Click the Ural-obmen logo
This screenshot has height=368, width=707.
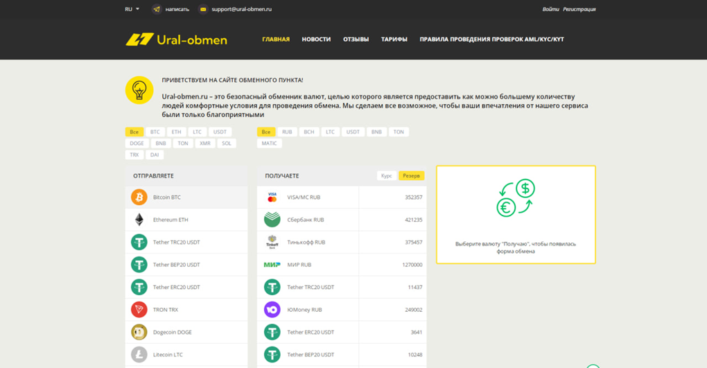click(x=176, y=40)
